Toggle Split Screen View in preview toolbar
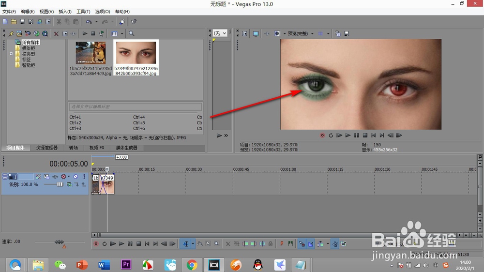The width and height of the screenshot is (484, 272). click(x=277, y=33)
